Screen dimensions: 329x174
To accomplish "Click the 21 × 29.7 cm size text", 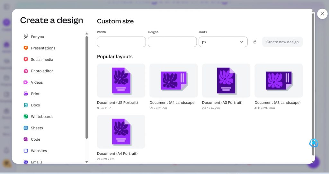I will [x=106, y=159].
